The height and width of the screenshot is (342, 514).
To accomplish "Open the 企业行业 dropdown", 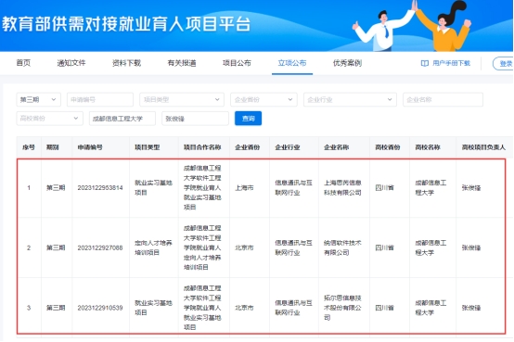I will click(350, 99).
